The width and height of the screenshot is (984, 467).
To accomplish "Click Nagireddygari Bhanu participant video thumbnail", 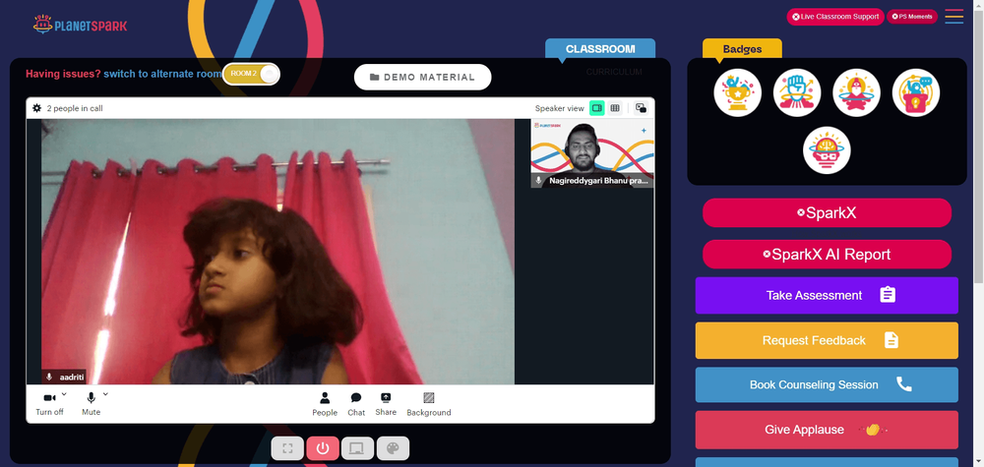I will coord(592,153).
